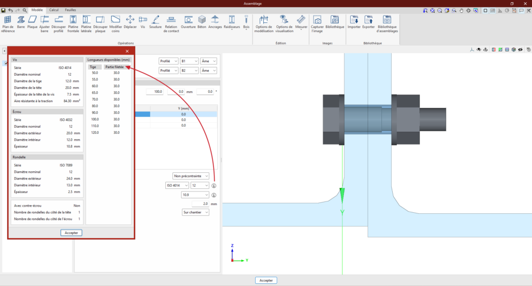Select the Déplacer move tool
532x286 pixels.
point(130,23)
